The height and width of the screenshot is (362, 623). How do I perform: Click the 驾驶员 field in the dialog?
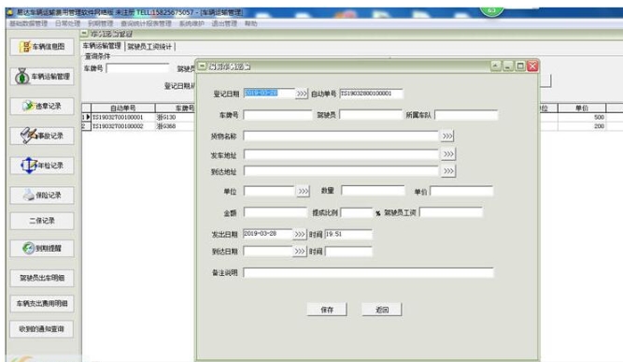click(371, 115)
